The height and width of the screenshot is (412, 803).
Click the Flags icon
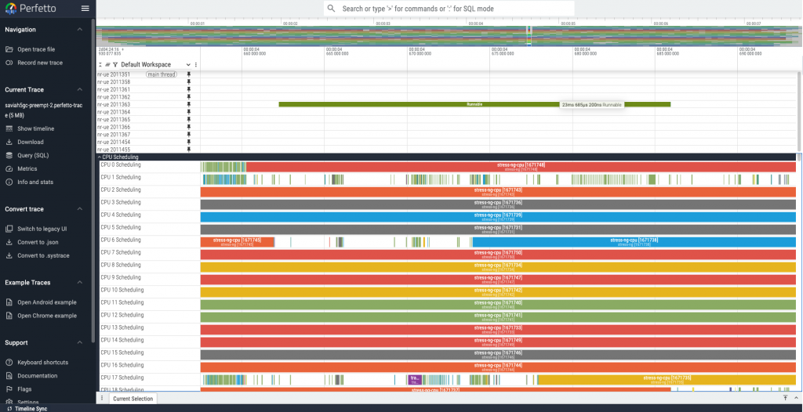point(9,389)
